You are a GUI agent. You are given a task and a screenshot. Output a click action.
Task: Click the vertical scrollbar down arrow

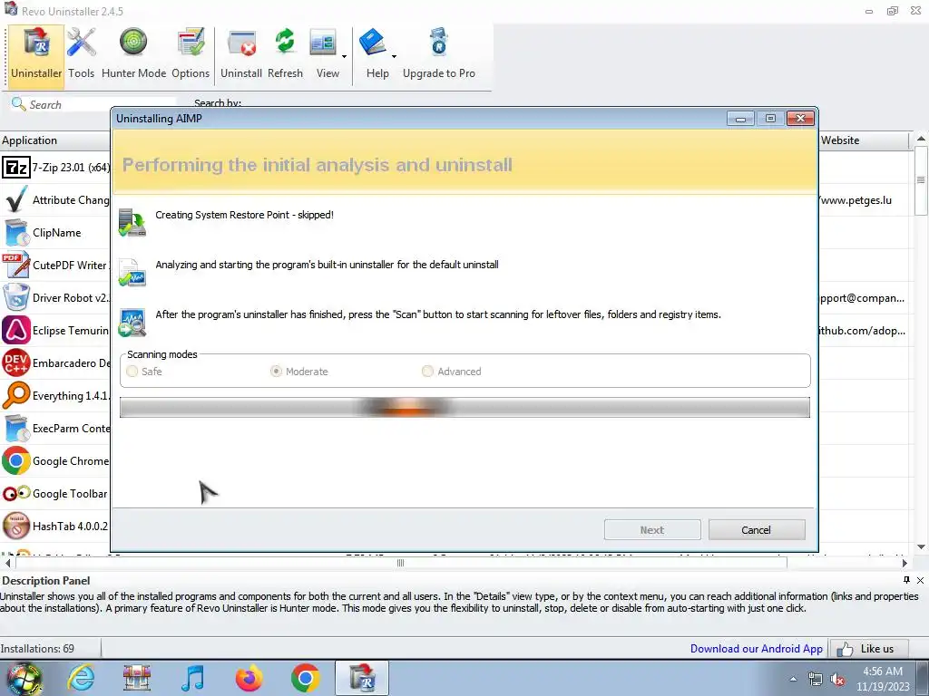click(x=921, y=546)
